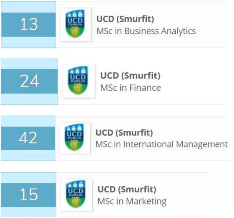Select the rank 24 number box
This screenshot has height=218, width=234.
(x=29, y=81)
